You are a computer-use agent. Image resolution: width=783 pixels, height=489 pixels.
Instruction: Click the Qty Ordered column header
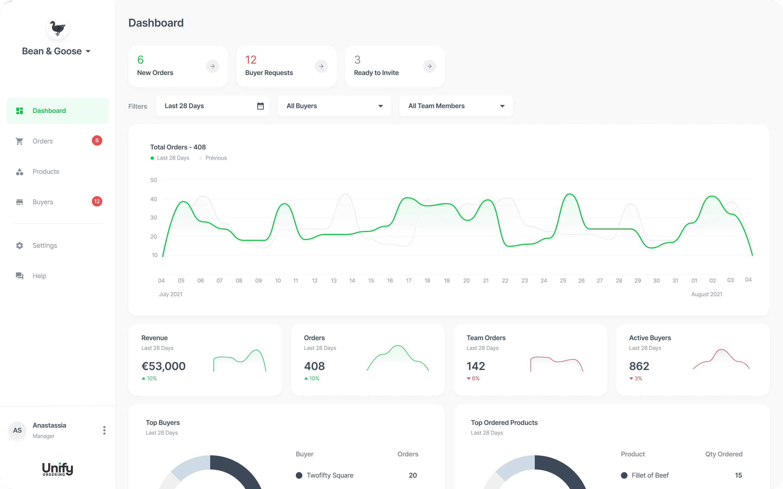point(724,454)
